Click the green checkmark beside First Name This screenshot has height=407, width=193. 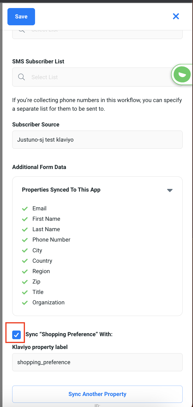[25, 219]
